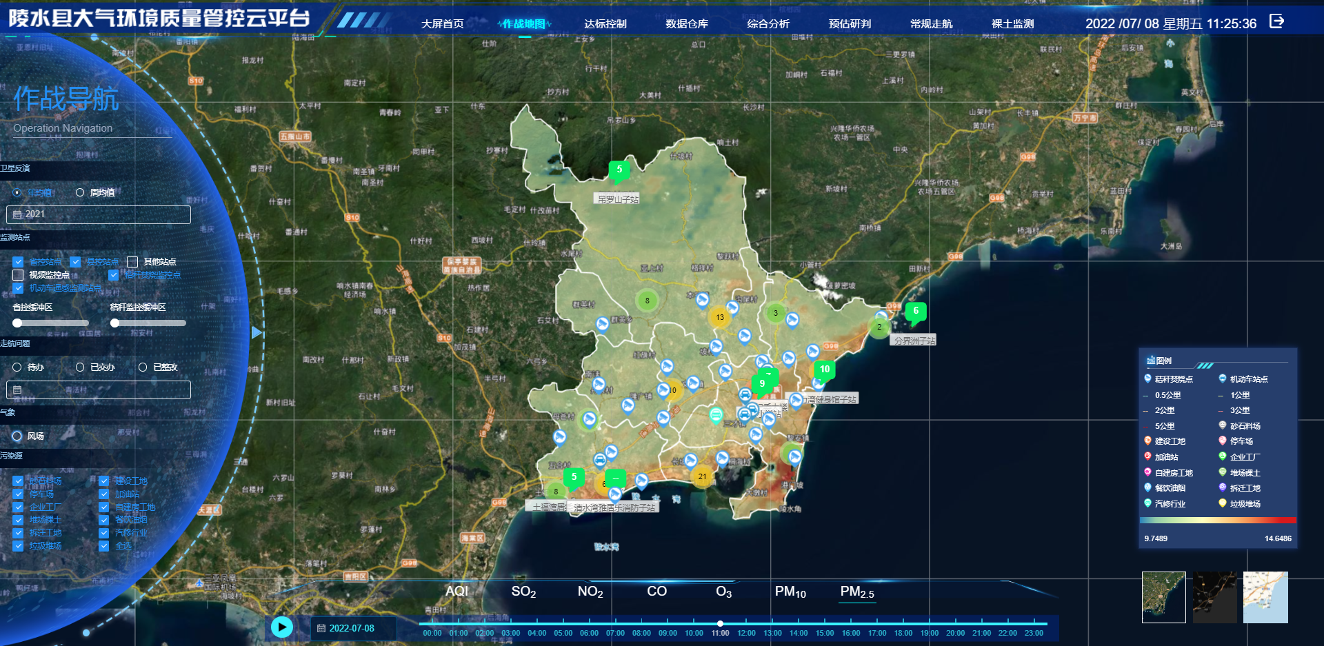Click the 省控缓冲区 slider handle
The width and height of the screenshot is (1324, 646).
17,323
